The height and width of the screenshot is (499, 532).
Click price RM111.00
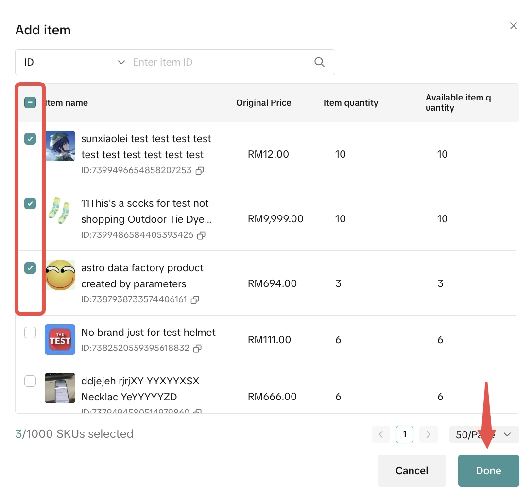tap(269, 340)
